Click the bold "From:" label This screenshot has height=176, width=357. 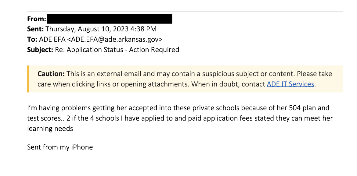pos(37,19)
